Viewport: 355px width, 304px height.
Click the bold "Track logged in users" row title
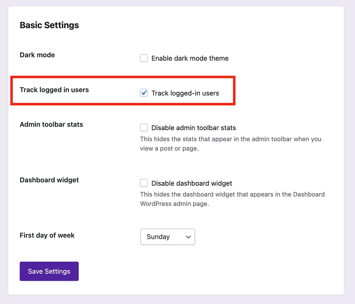point(54,90)
